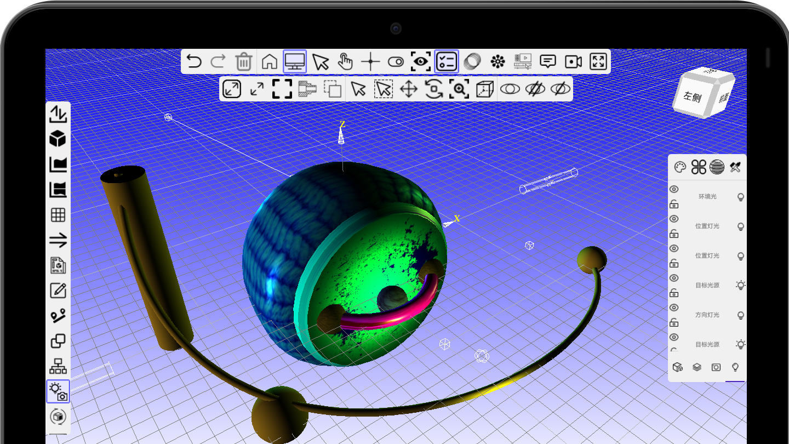
Task: Toggle the switch icon in top toolbar
Action: (x=396, y=61)
